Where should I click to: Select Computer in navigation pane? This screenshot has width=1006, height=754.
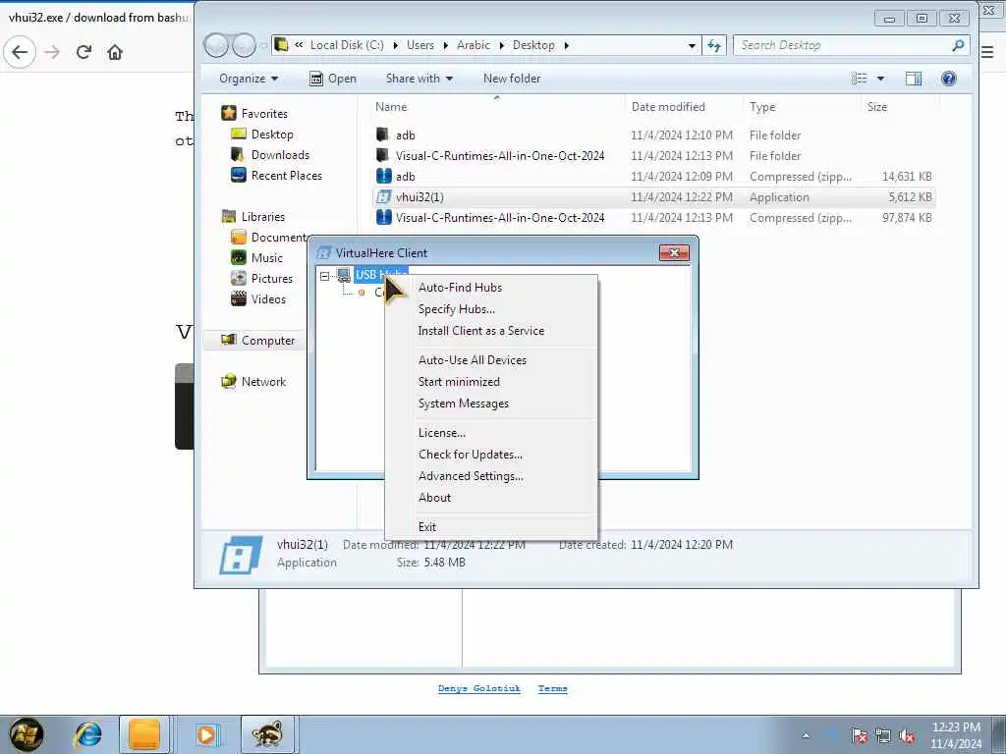tap(268, 341)
